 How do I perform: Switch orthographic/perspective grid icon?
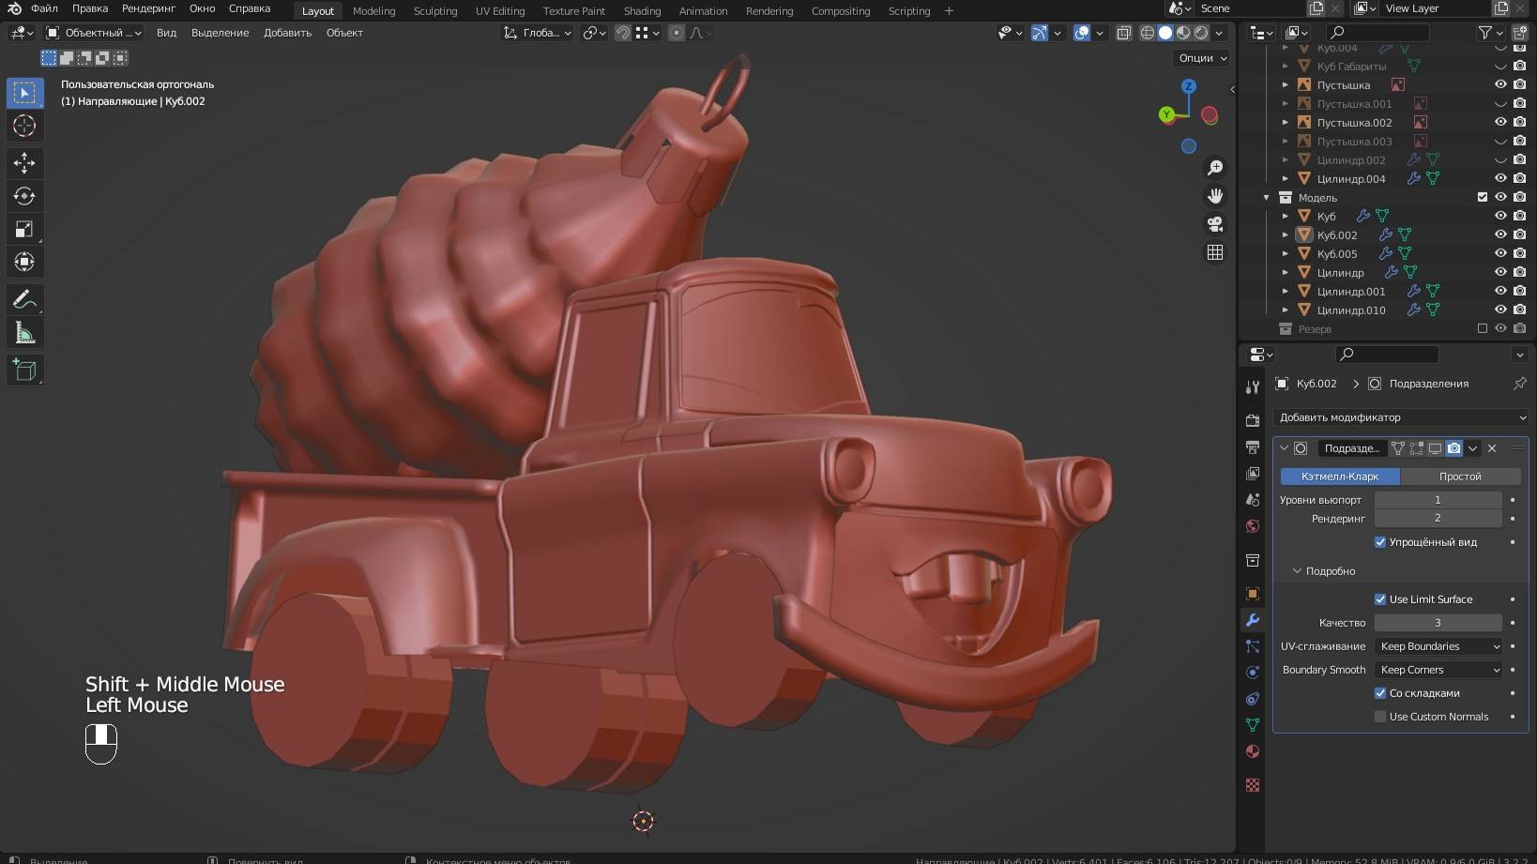pyautogui.click(x=1215, y=252)
